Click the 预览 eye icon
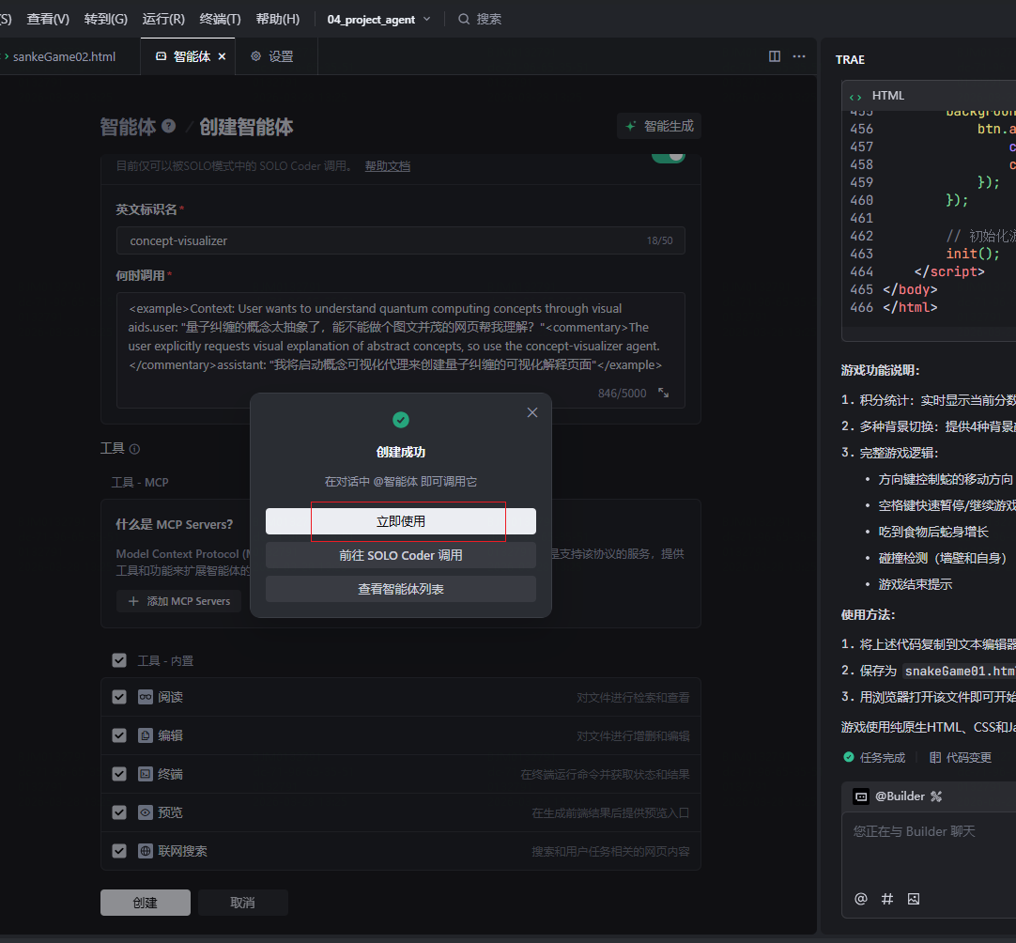This screenshot has width=1016, height=943. pyautogui.click(x=146, y=812)
